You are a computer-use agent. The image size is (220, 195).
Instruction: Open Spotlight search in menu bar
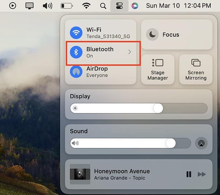(x=103, y=6)
